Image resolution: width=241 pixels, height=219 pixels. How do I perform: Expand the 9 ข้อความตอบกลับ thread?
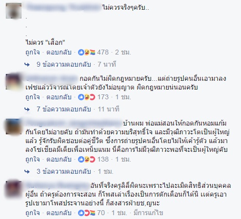coord(64,65)
